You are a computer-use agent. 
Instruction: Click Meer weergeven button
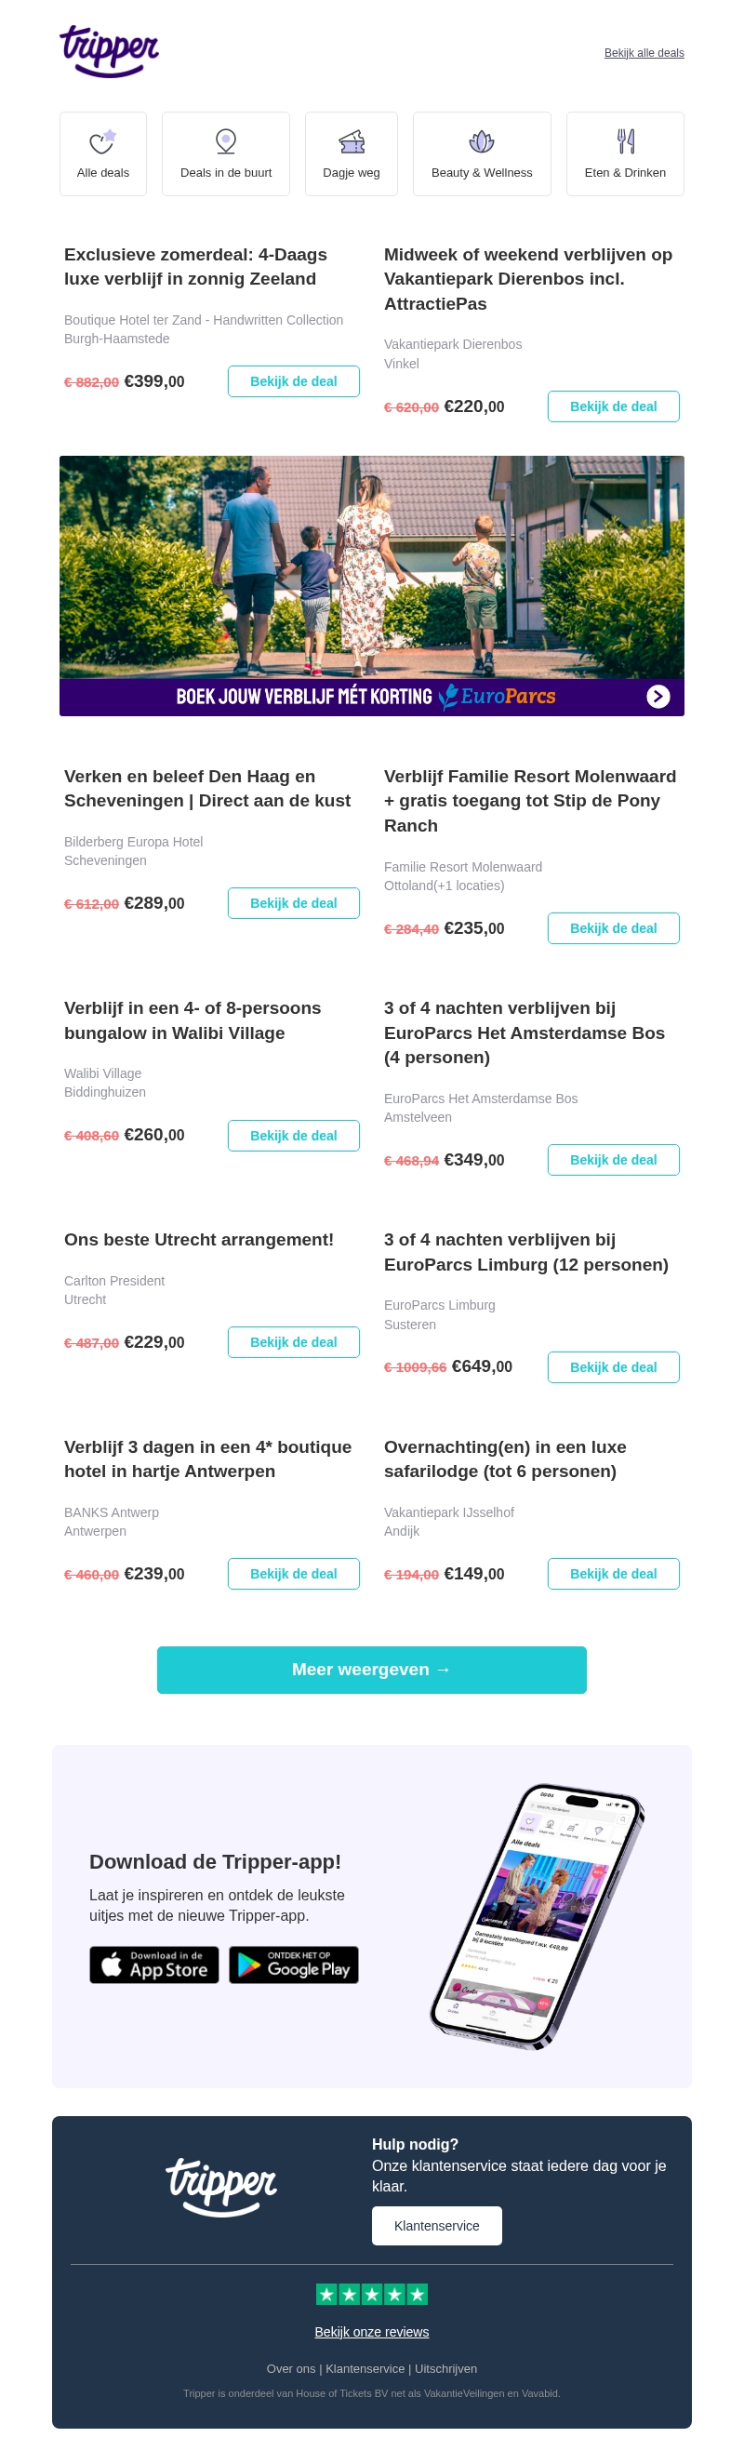coord(371,1669)
